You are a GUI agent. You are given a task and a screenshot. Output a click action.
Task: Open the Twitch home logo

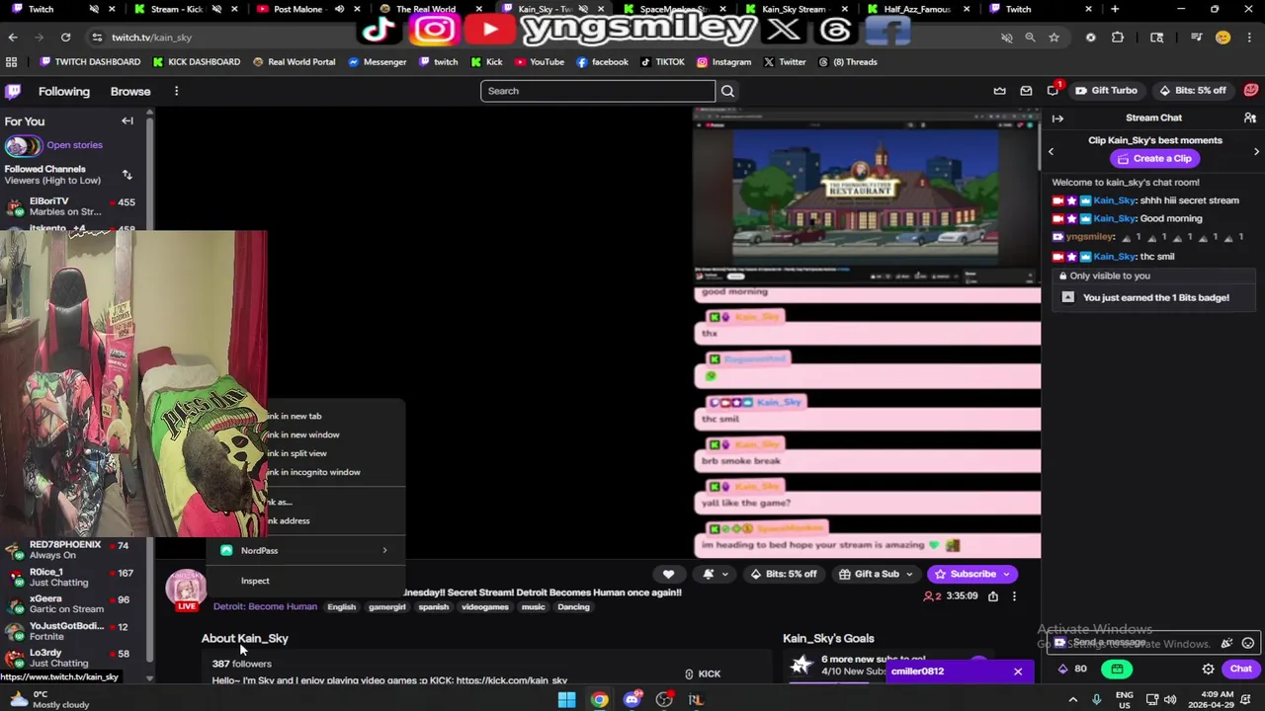tap(13, 91)
